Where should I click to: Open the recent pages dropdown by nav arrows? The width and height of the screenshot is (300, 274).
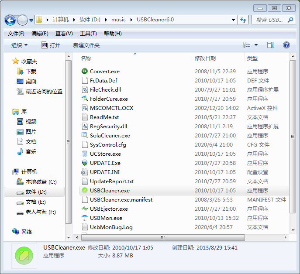coord(31,20)
